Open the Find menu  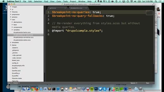coord(46,1)
